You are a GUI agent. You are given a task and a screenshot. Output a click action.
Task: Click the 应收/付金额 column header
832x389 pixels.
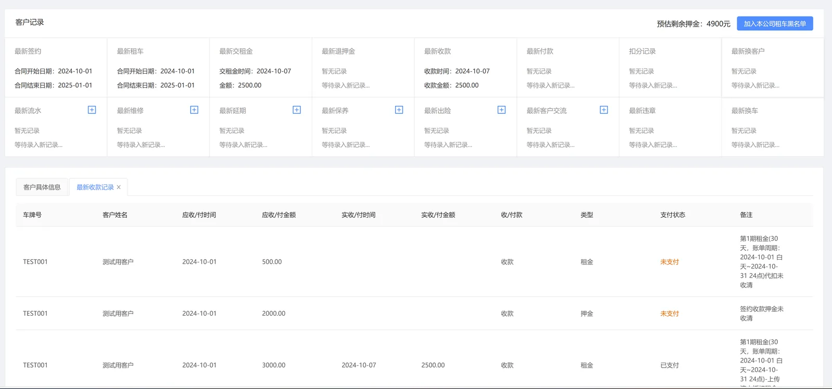click(x=279, y=215)
